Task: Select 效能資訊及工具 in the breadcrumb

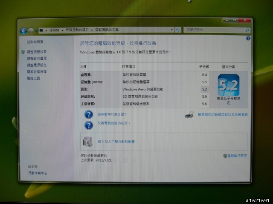Action: click(x=107, y=30)
